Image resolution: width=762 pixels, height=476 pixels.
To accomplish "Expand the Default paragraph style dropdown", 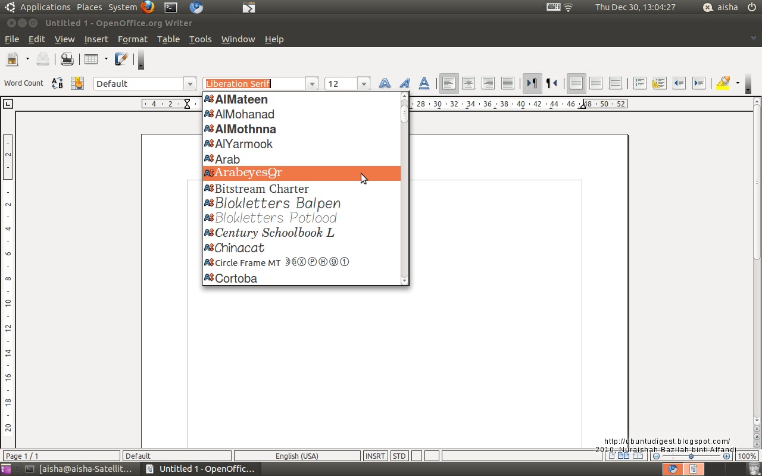I will pyautogui.click(x=190, y=84).
